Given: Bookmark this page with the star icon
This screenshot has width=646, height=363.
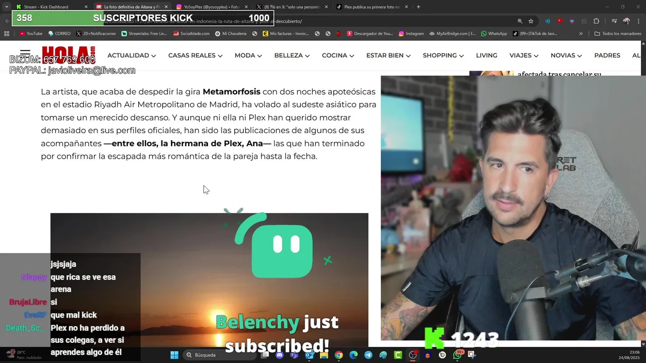Looking at the screenshot, I should [x=531, y=21].
